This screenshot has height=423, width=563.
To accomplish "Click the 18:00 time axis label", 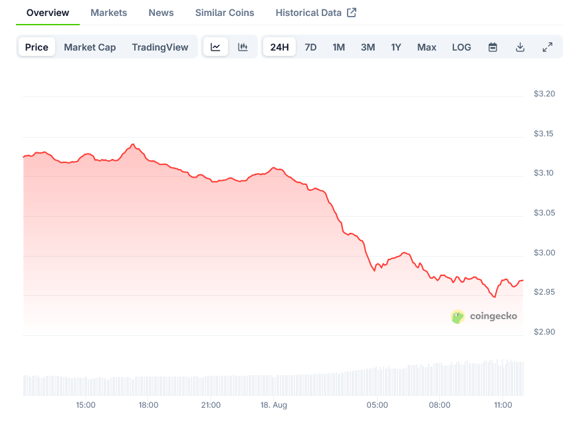I will click(148, 405).
